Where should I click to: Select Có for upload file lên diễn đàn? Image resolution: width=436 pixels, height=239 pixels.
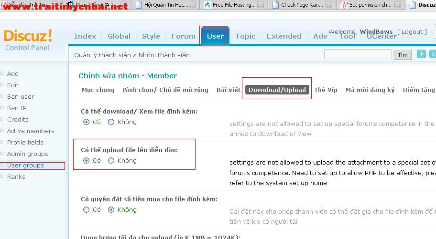(x=86, y=160)
